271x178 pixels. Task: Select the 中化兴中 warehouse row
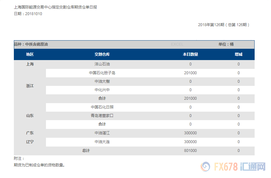(x=102, y=90)
